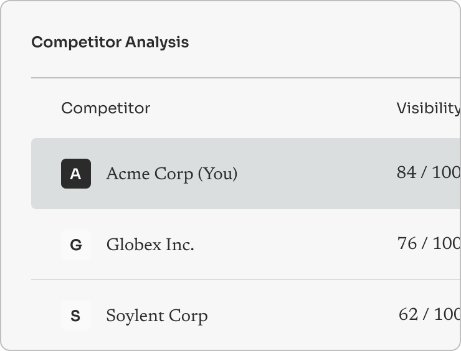
Task: Select the highlighted Acme Corp row background
Action: coord(246,174)
